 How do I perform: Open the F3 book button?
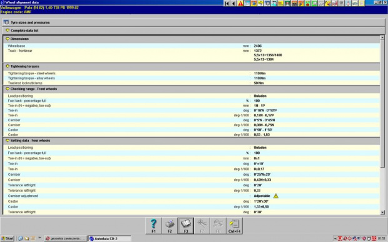pyautogui.click(x=186, y=226)
